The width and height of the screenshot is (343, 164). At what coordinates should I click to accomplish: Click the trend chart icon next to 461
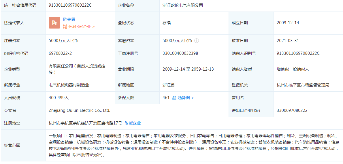tap(174, 98)
